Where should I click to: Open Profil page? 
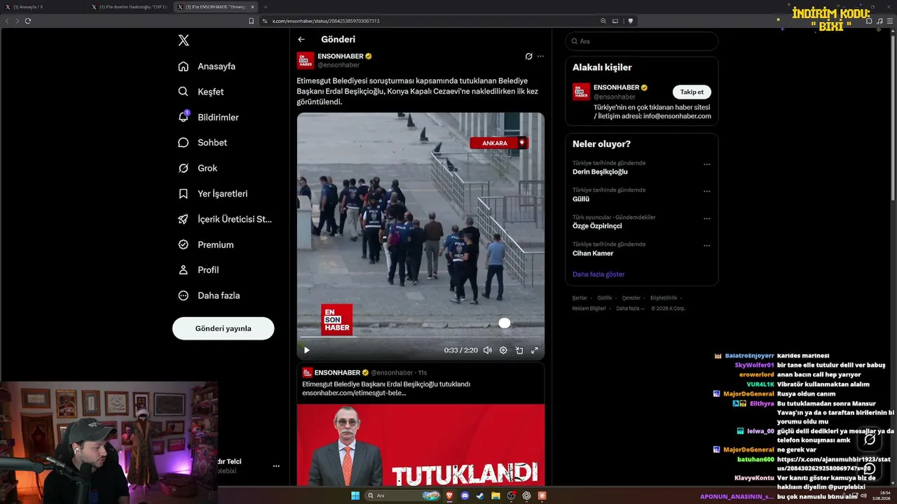click(199, 270)
